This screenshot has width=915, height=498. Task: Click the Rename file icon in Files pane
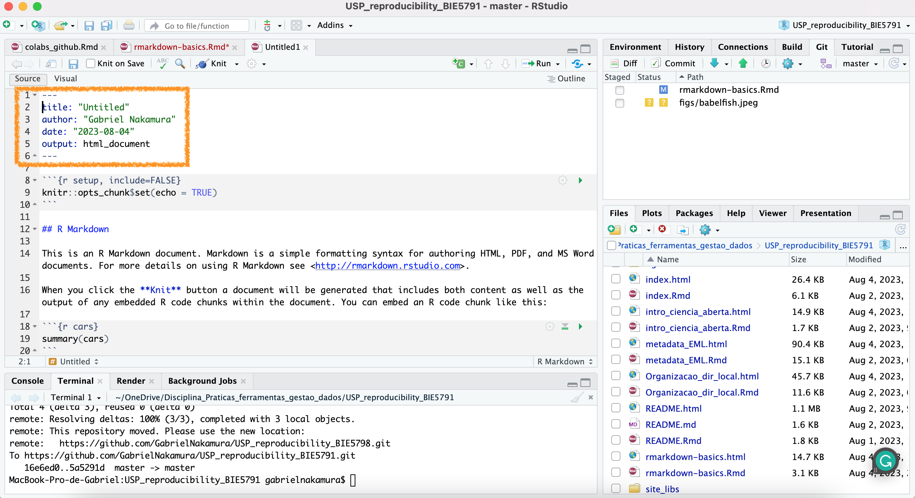(x=683, y=230)
